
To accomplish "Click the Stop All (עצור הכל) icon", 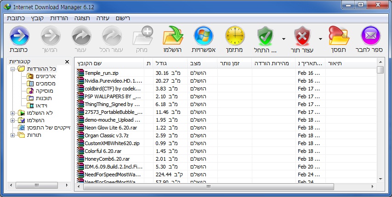I will tap(112, 36).
